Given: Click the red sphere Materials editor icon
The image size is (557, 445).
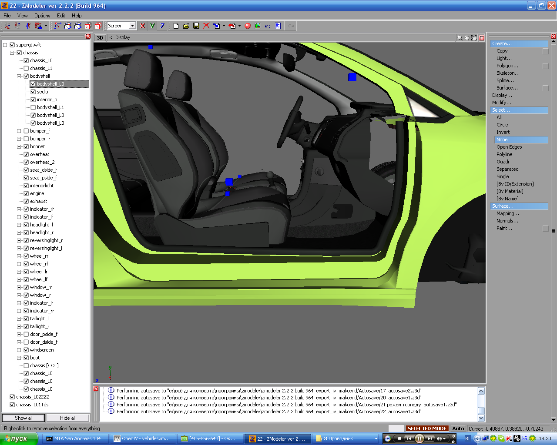Looking at the screenshot, I should click(x=248, y=26).
